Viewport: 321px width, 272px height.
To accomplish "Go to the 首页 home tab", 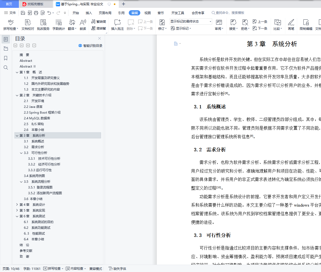I will [x=9, y=4].
